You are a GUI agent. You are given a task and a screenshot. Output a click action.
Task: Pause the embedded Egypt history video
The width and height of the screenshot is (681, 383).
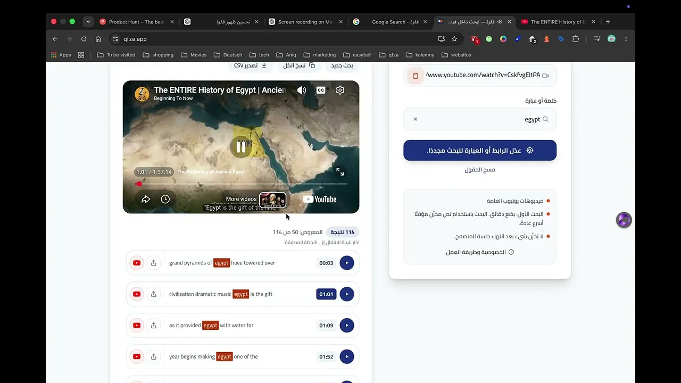tap(241, 147)
